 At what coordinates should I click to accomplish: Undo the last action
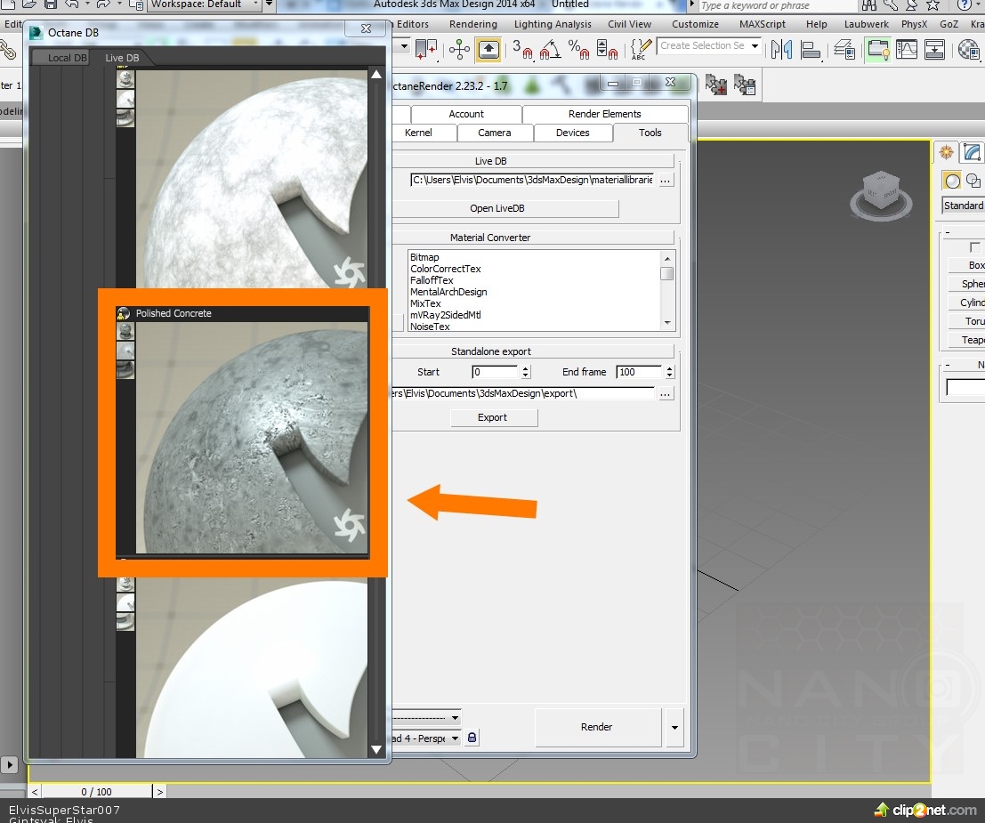pos(72,4)
